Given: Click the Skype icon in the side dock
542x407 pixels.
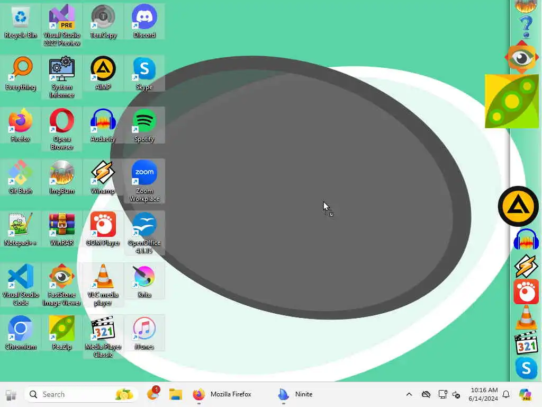Looking at the screenshot, I should point(526,368).
